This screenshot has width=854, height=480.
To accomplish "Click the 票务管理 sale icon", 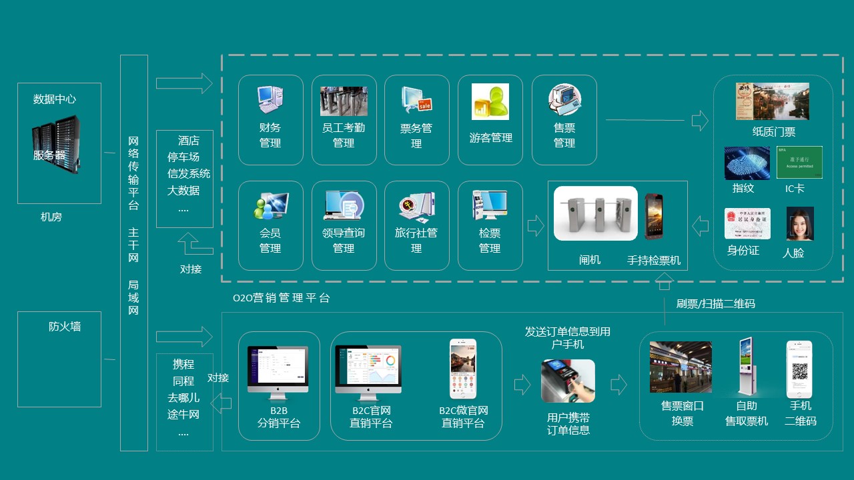I will tap(416, 100).
